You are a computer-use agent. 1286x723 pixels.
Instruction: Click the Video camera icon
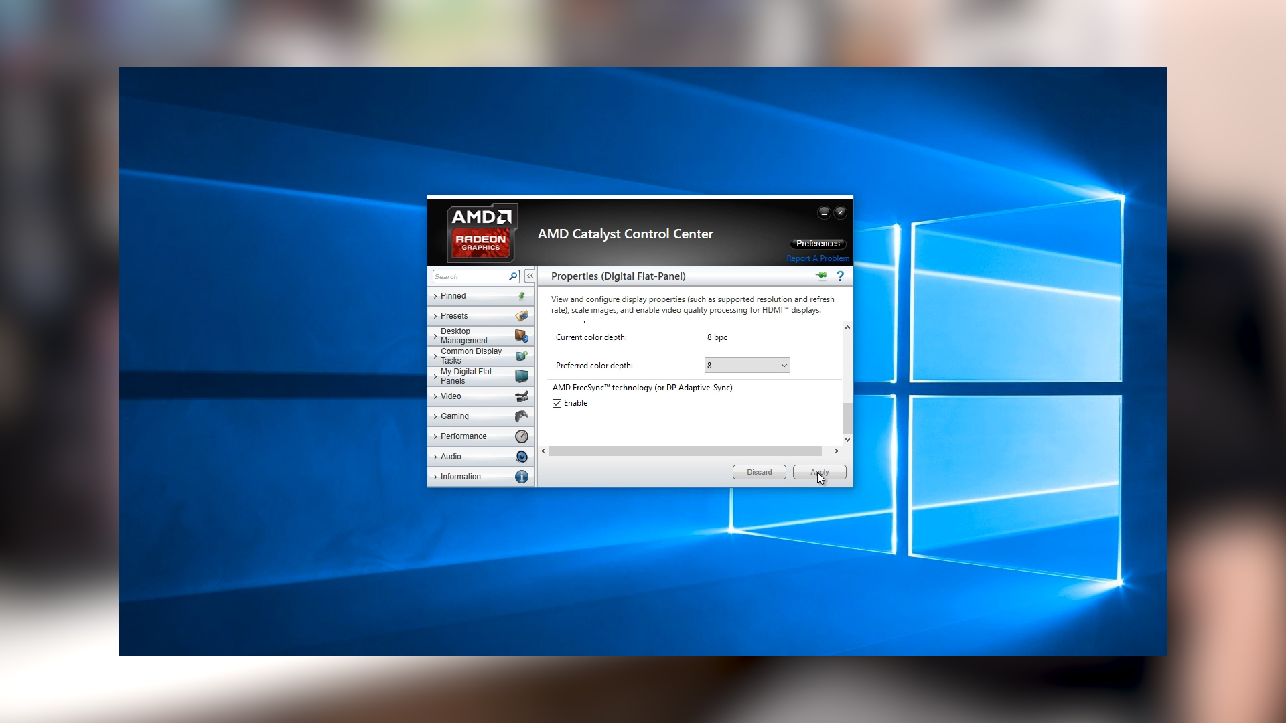pos(522,396)
